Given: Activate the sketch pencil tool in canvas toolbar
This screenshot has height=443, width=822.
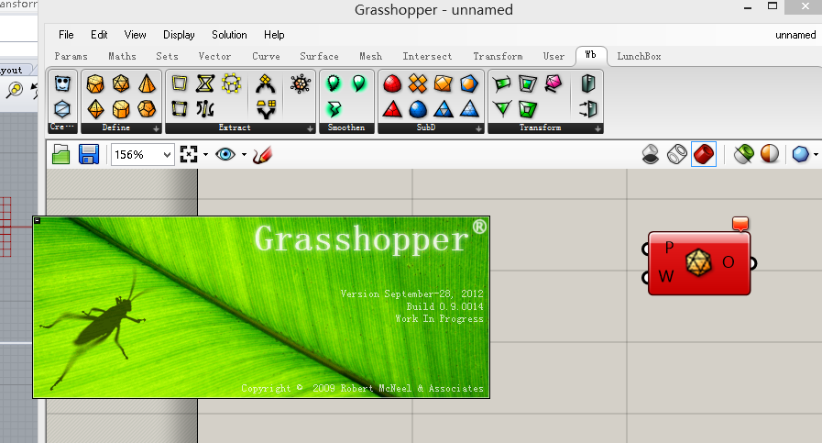Looking at the screenshot, I should pyautogui.click(x=263, y=154).
